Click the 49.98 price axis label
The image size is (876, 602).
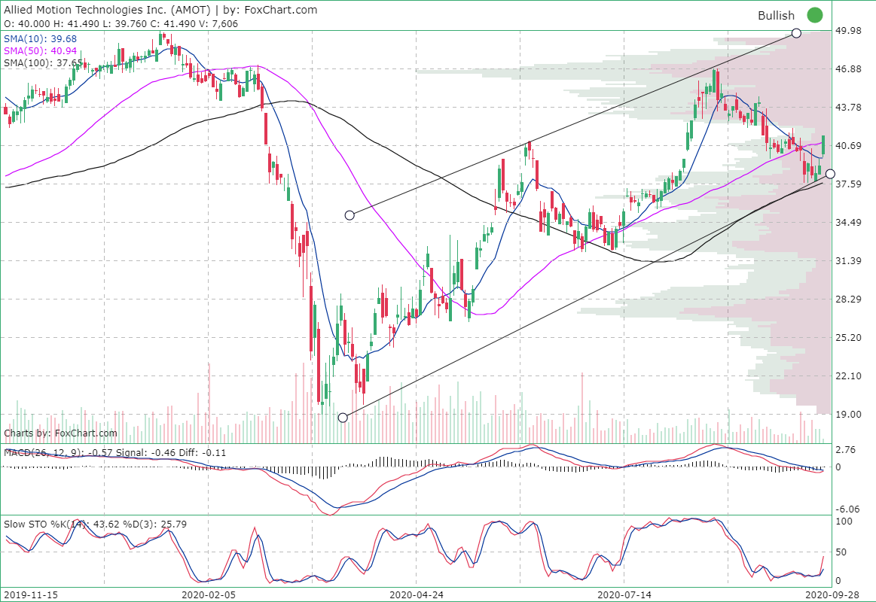[x=847, y=31]
